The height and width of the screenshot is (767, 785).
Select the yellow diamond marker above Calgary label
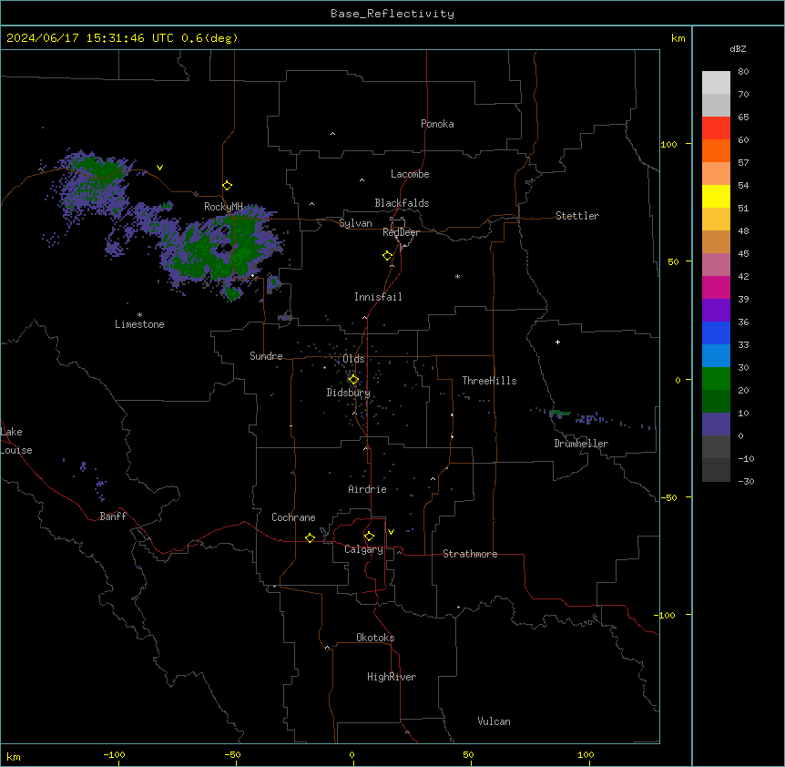tap(369, 537)
